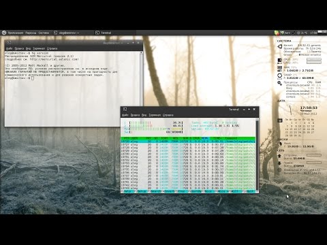Sort htop by the MEM% column header

(x=204, y=138)
